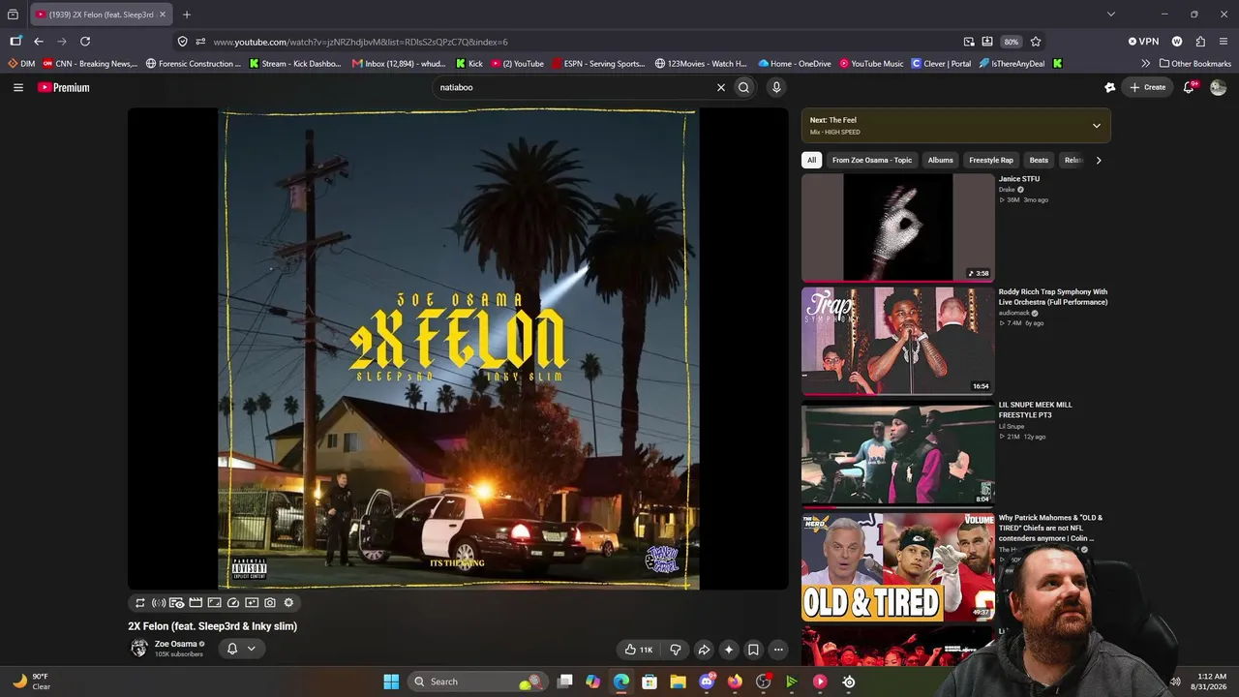The image size is (1239, 697).
Task: Expand the subscription notification chevron dropdown
Action: [x=251, y=649]
